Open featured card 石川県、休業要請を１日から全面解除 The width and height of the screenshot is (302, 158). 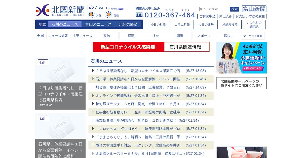tap(60, 136)
